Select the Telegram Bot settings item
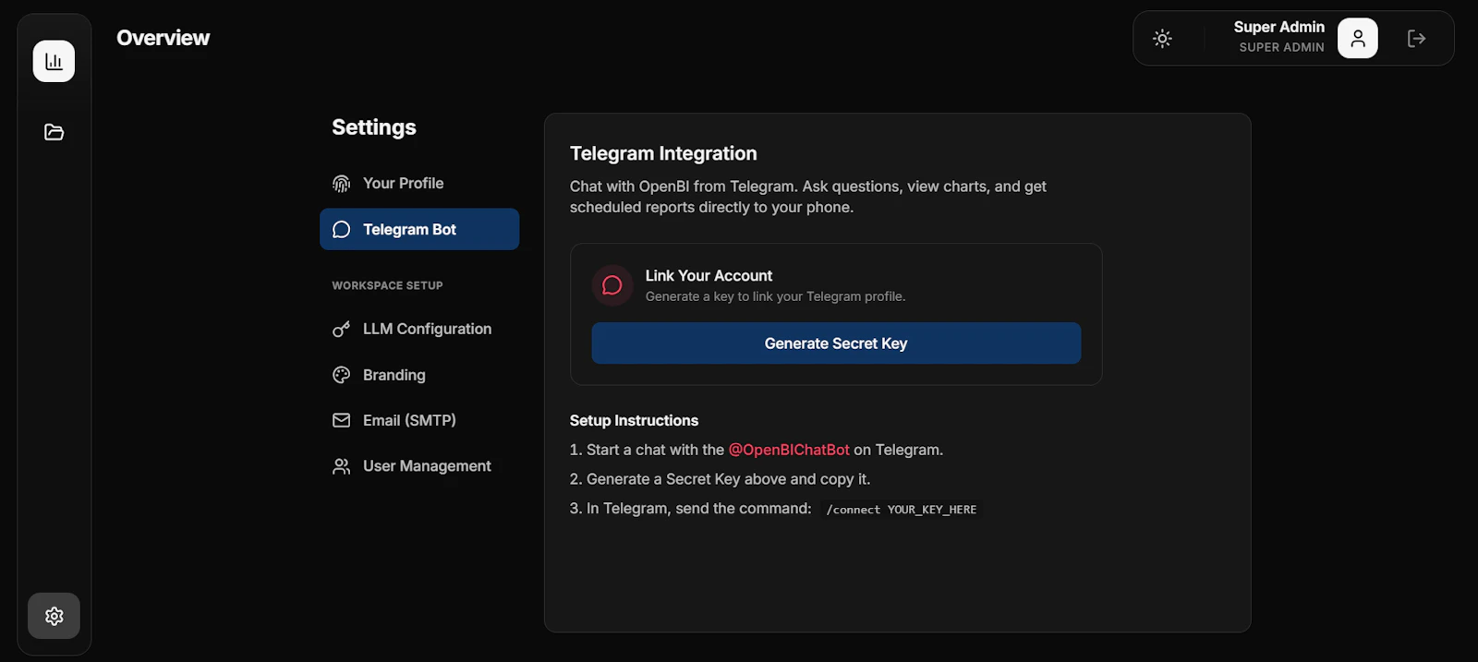Screen dimensions: 1478x662 point(419,229)
